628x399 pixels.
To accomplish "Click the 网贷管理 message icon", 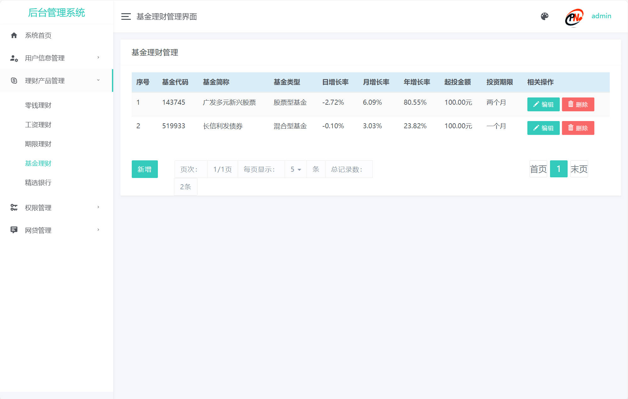I will (x=14, y=230).
